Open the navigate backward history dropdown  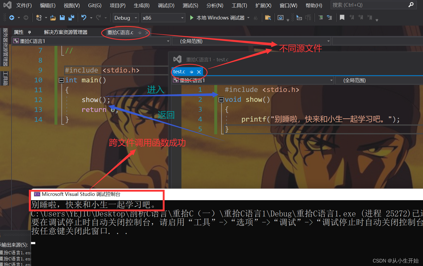pyautogui.click(x=19, y=18)
